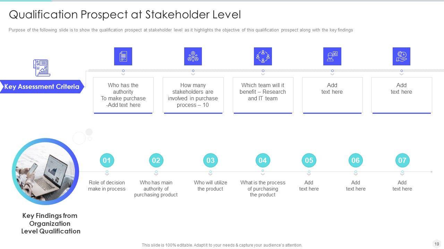Click the team cycle icon
The image size is (444, 249).
pos(263,56)
